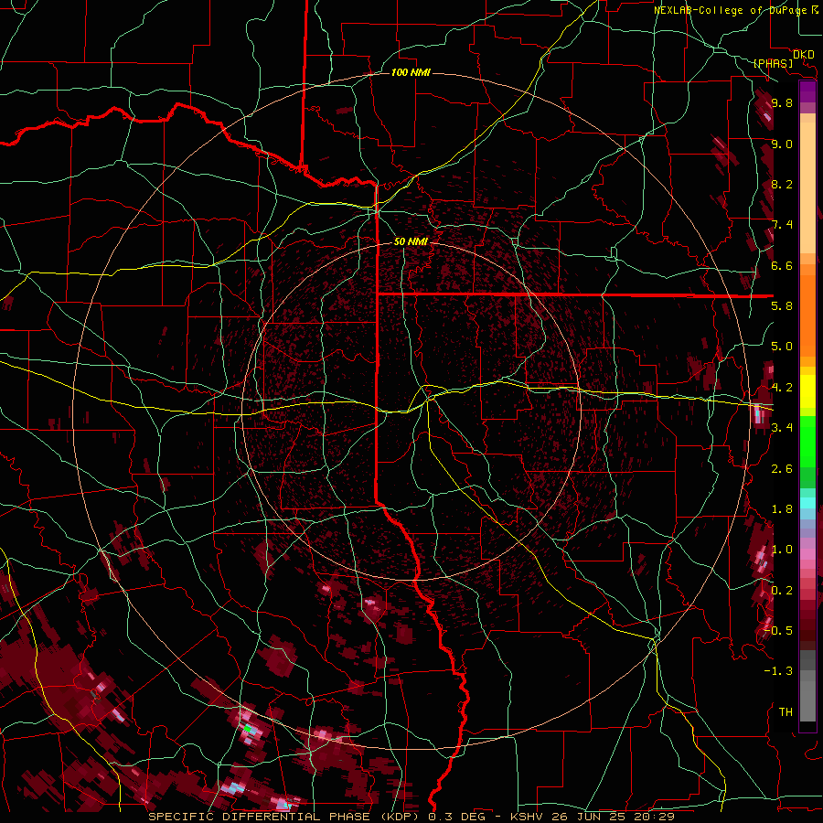
Task: Click the 50 NMI range ring label
Action: pyautogui.click(x=411, y=241)
